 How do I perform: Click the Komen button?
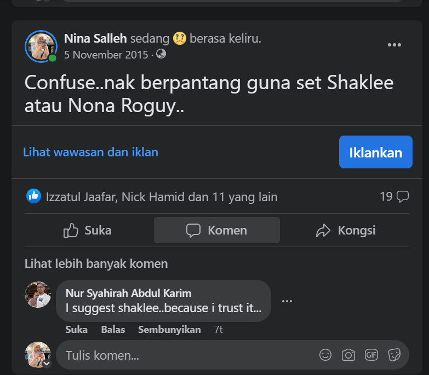point(216,230)
